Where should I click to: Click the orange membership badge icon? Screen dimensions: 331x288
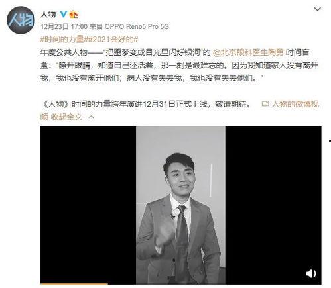(x=74, y=15)
